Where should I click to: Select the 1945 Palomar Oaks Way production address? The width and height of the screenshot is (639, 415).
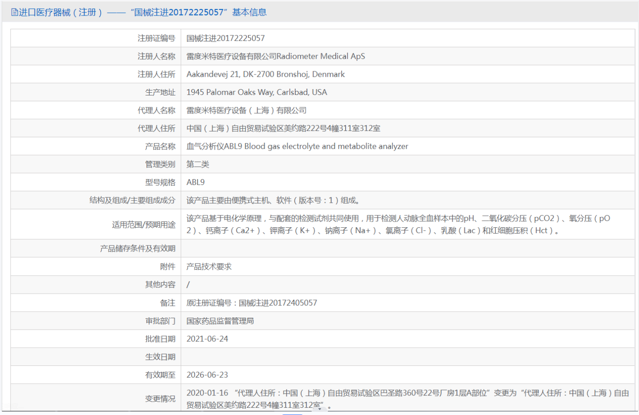pyautogui.click(x=257, y=92)
